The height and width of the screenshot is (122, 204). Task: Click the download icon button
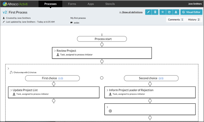(x=176, y=12)
